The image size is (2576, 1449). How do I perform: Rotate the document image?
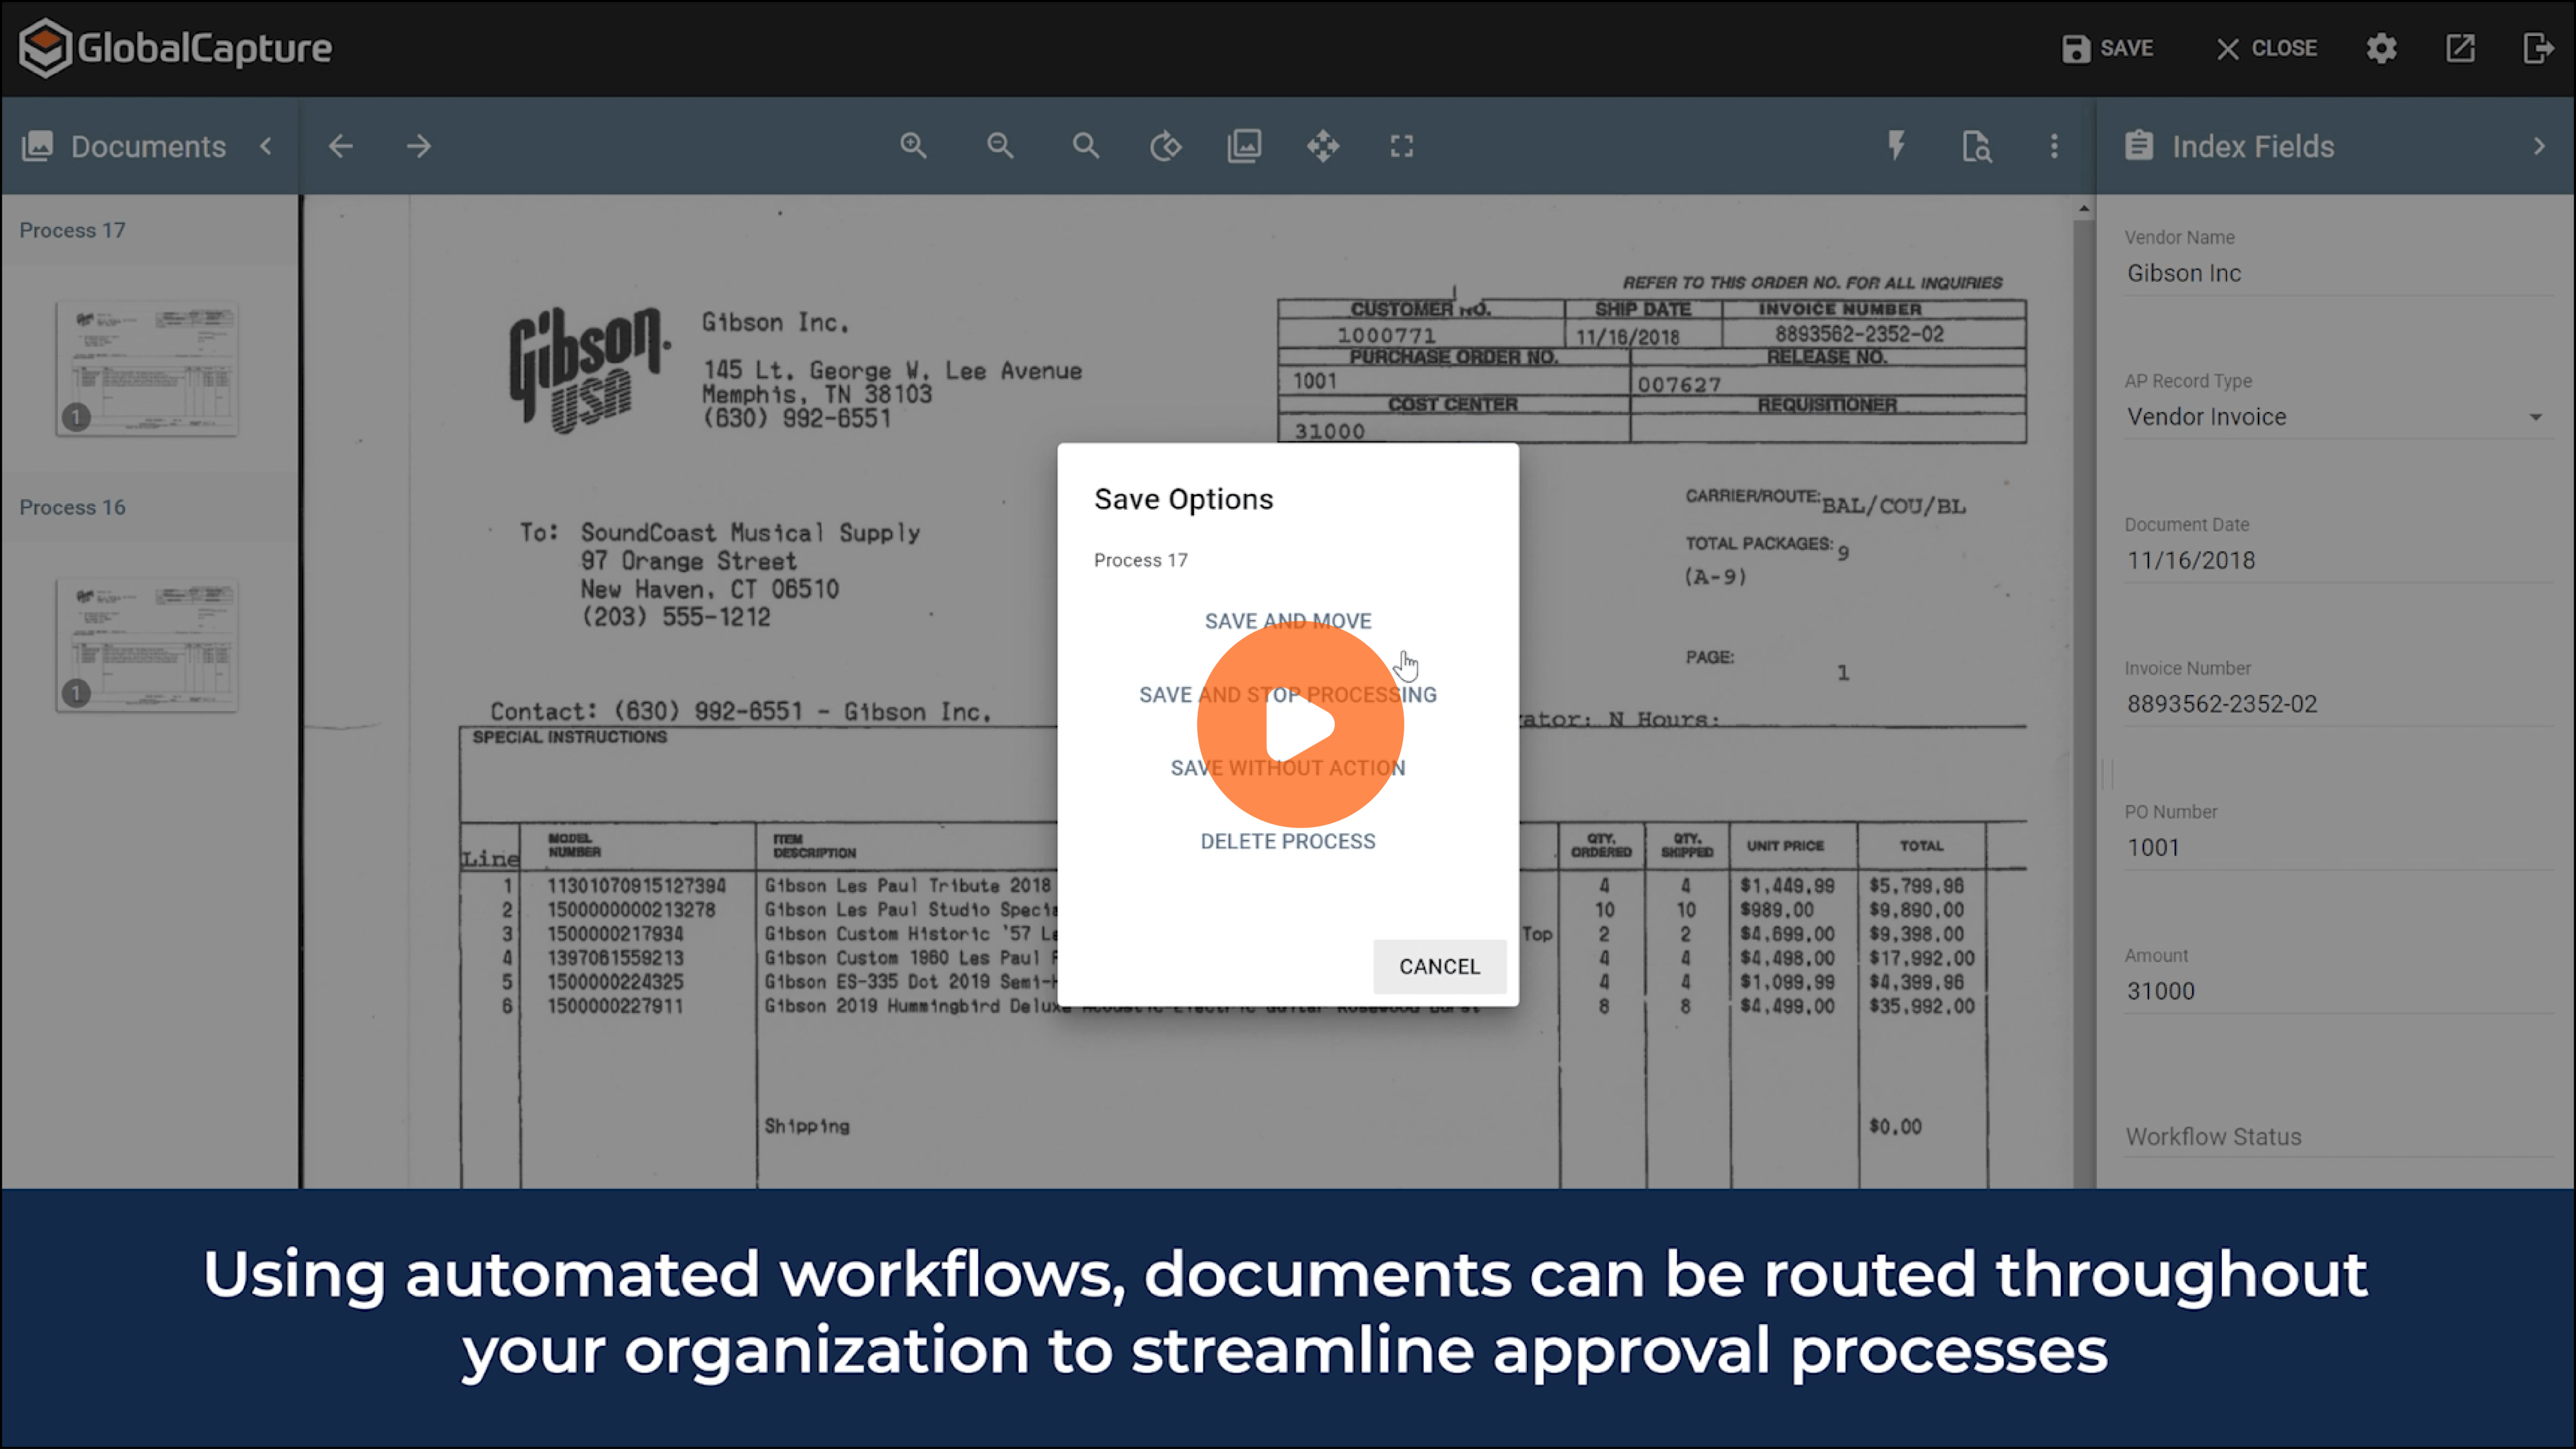click(1166, 146)
